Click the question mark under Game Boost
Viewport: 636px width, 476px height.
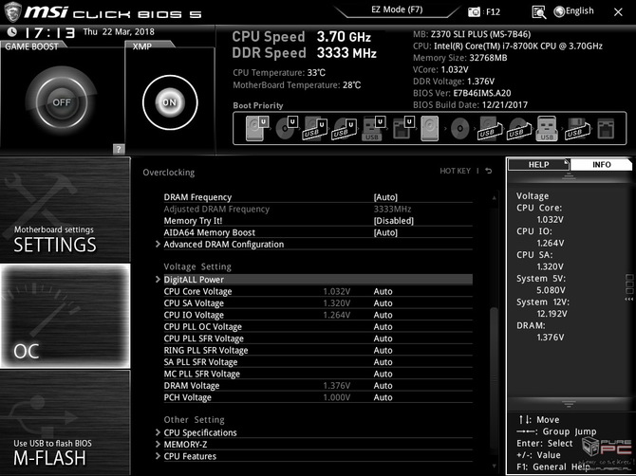pos(119,149)
